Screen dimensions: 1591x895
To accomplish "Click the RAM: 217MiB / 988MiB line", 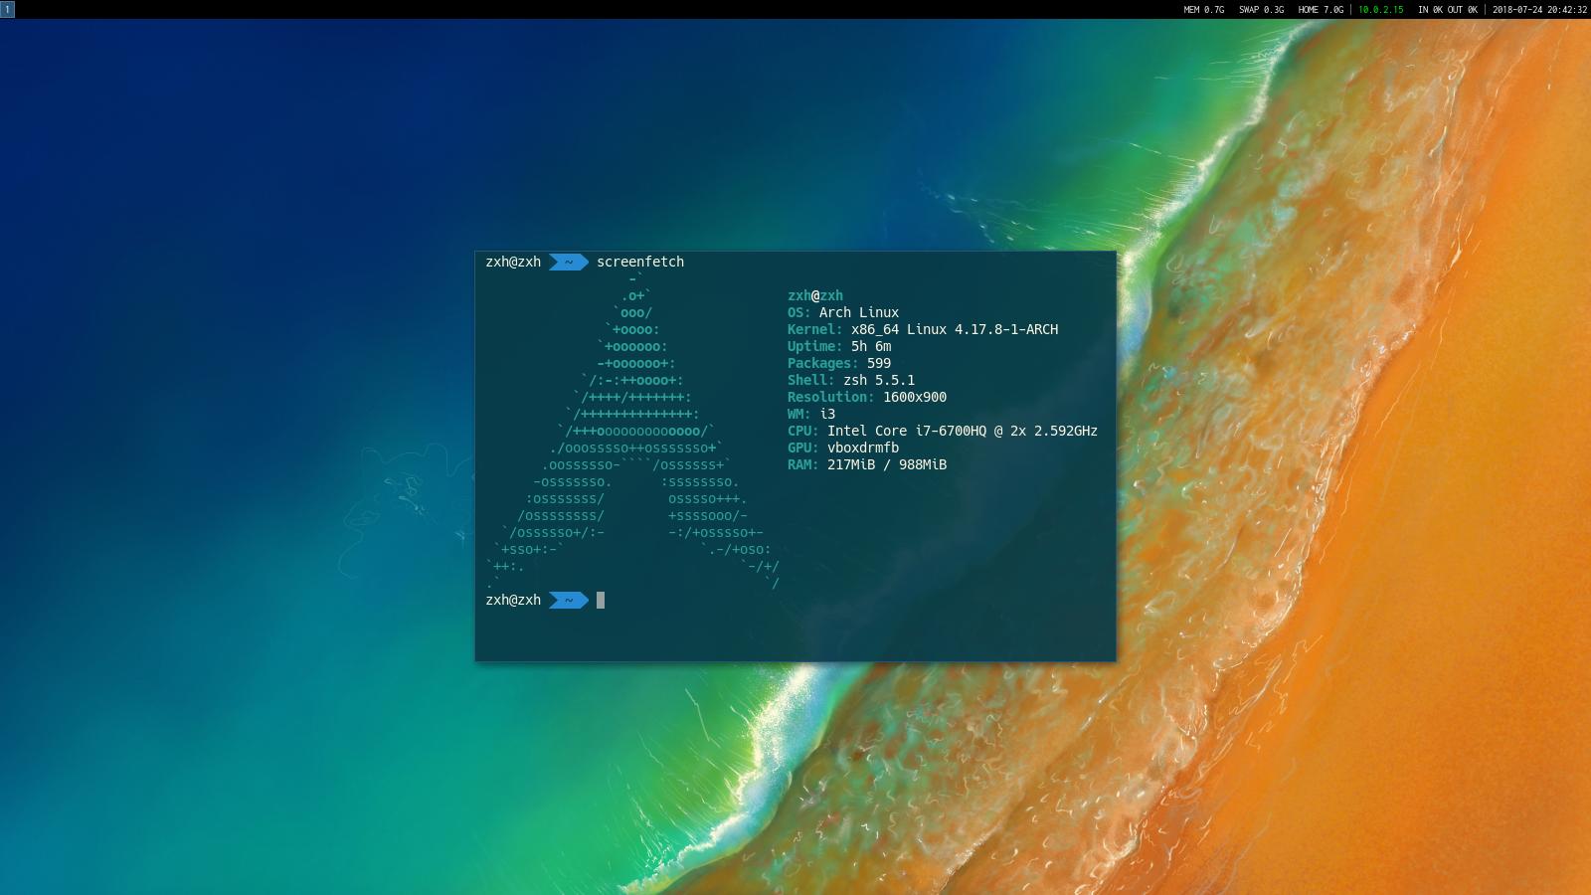I will pos(867,464).
